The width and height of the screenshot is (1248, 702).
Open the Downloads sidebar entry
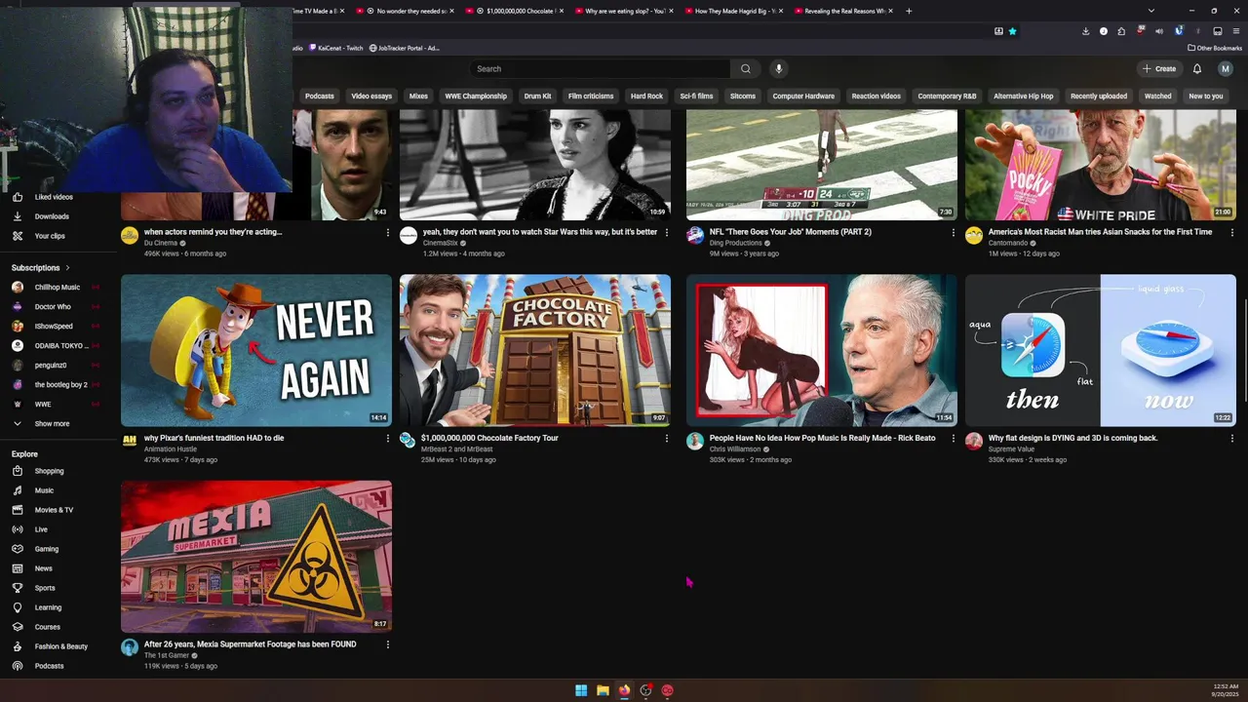coord(52,216)
